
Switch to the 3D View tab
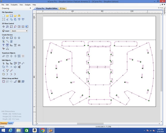click(63, 8)
